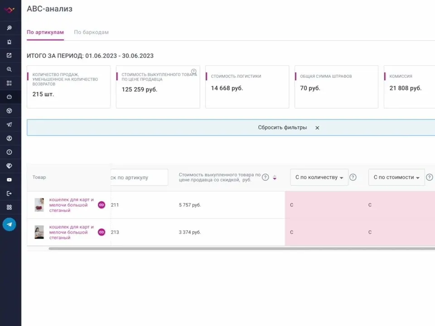Image resolution: width=435 pixels, height=326 pixels.
Task: Open product link for article 211 wallet
Action: [71, 205]
